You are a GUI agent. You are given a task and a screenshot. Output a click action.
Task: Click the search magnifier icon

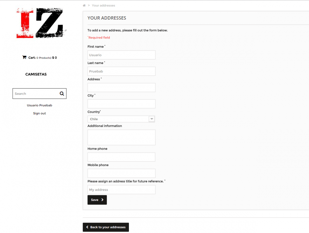[x=62, y=94]
